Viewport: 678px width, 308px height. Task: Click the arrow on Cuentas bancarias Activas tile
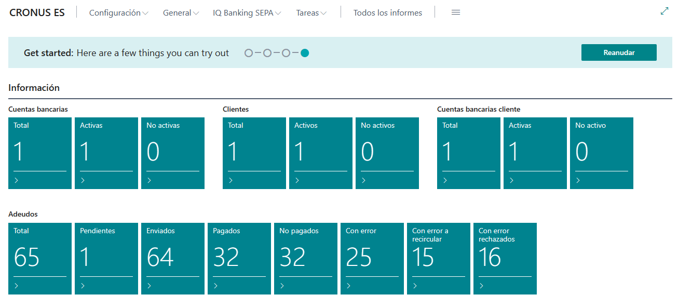[x=83, y=180]
